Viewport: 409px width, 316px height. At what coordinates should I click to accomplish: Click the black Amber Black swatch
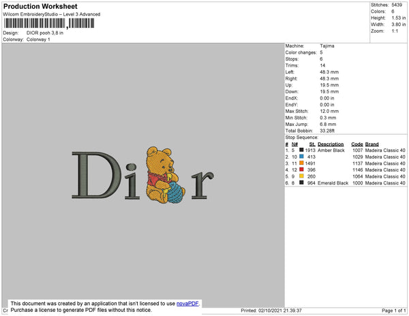point(301,150)
